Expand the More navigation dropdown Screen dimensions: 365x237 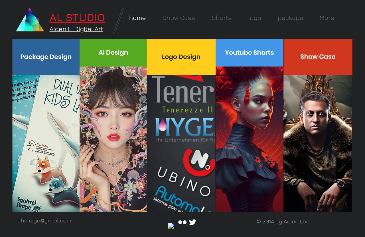[x=327, y=18]
